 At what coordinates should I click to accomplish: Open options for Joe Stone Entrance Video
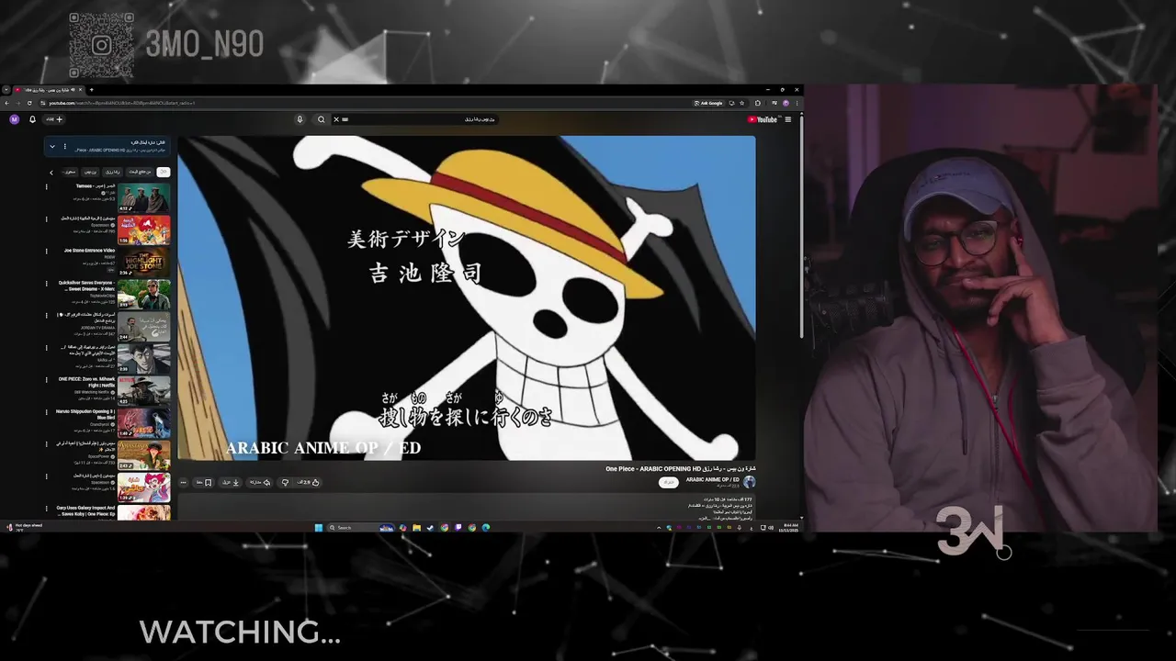47,251
